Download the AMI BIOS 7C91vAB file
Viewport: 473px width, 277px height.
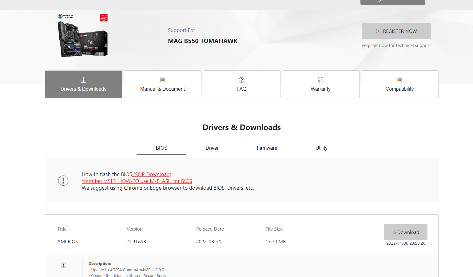point(406,232)
